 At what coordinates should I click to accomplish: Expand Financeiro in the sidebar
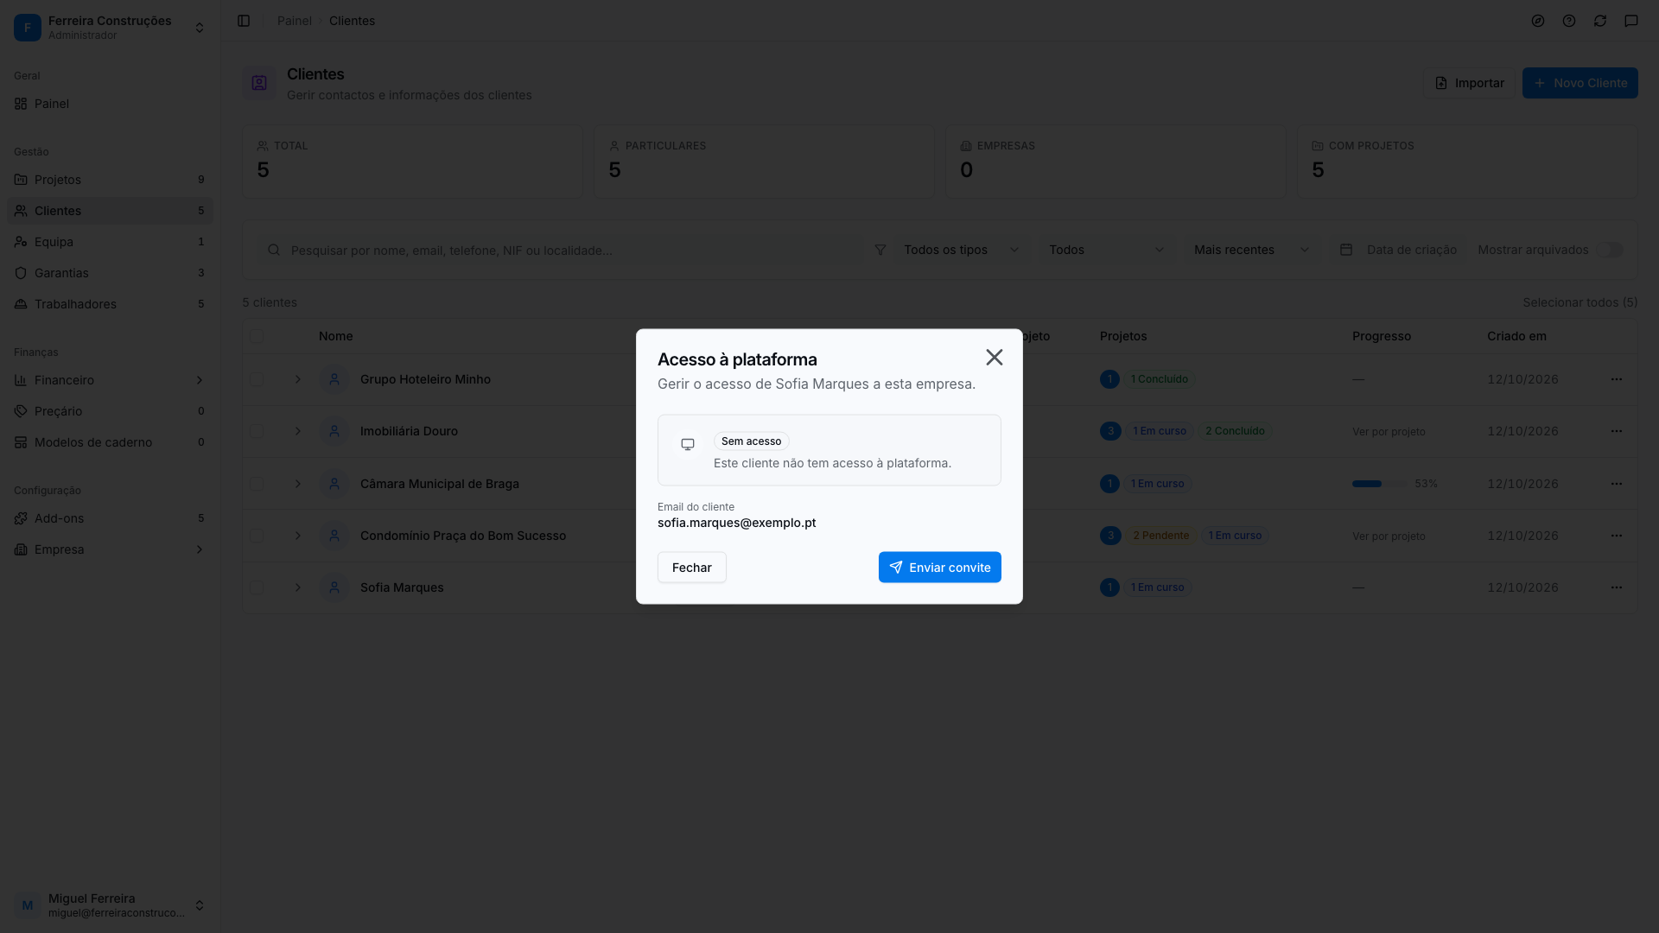point(110,380)
